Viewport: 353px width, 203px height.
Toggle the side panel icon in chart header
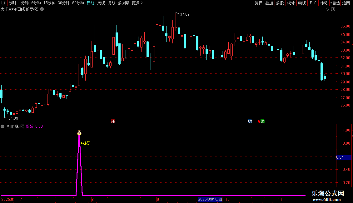click(333, 9)
